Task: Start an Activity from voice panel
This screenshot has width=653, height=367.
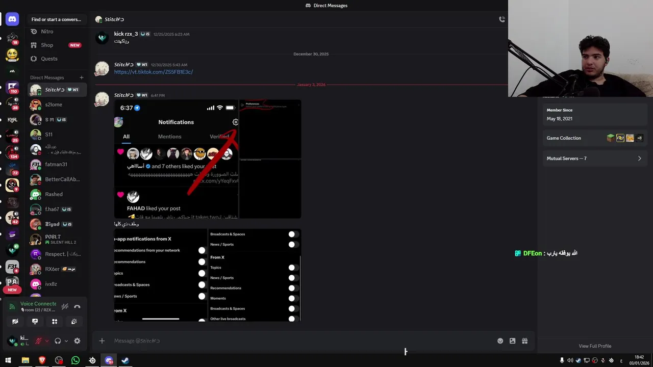Action: pos(55,322)
